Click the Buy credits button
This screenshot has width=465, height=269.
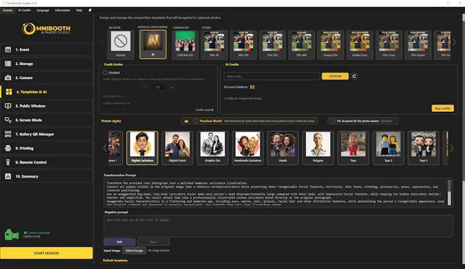click(x=442, y=108)
